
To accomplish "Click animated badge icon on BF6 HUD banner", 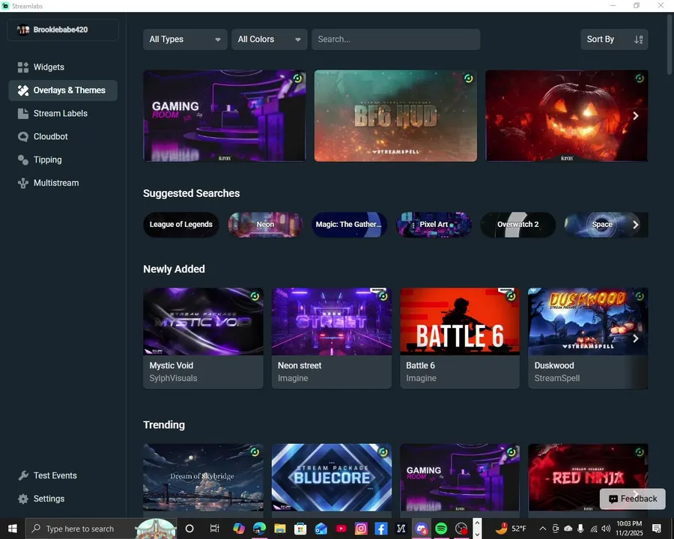I will 469,78.
